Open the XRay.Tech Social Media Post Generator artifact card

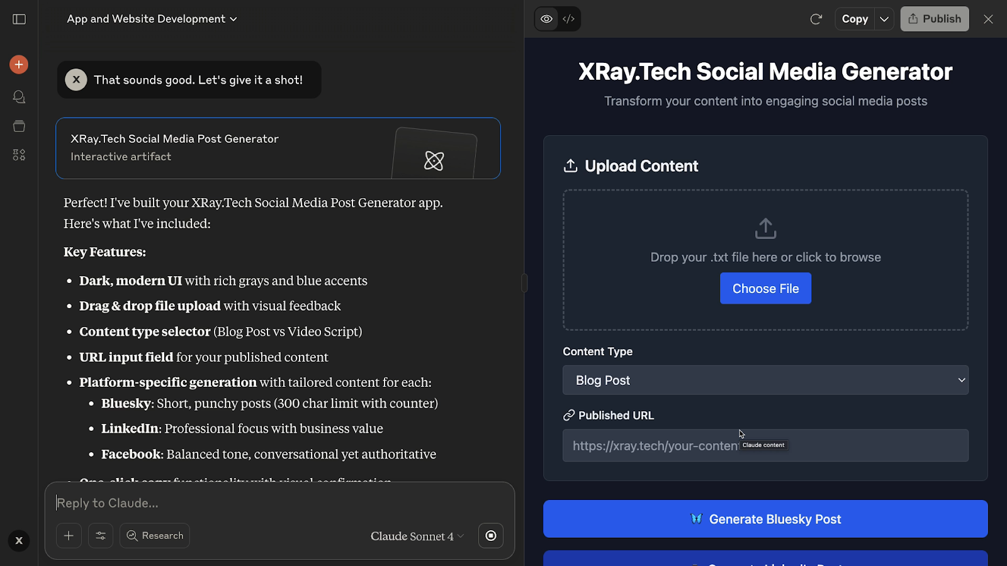[x=278, y=148]
